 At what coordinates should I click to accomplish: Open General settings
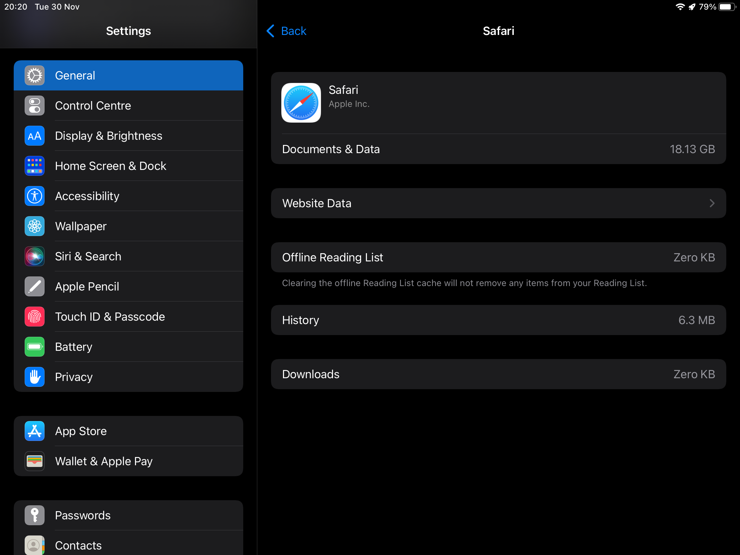128,75
